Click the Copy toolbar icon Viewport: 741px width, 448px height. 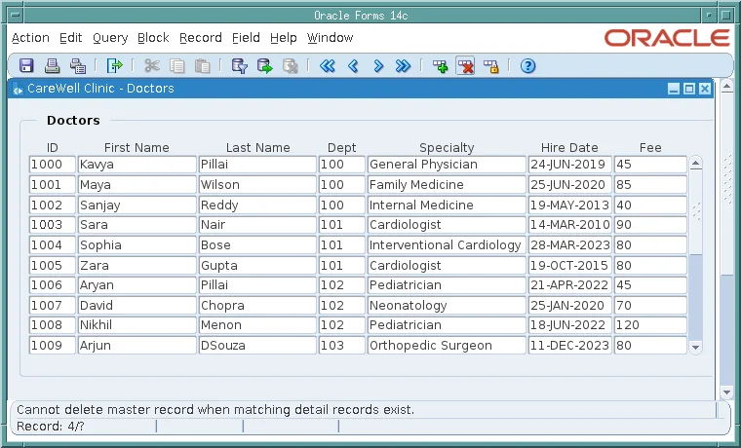[177, 65]
